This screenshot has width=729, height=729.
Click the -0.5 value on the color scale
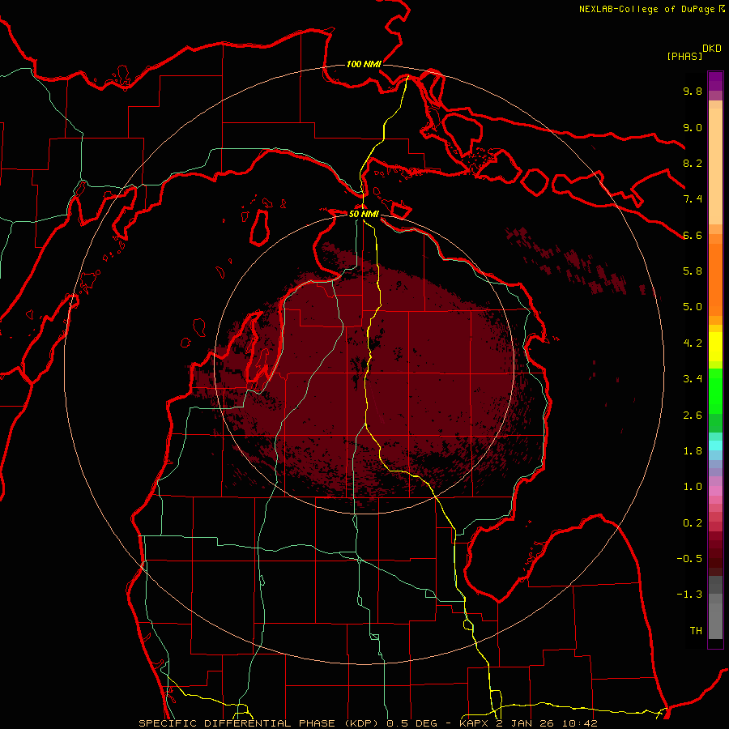pos(689,558)
